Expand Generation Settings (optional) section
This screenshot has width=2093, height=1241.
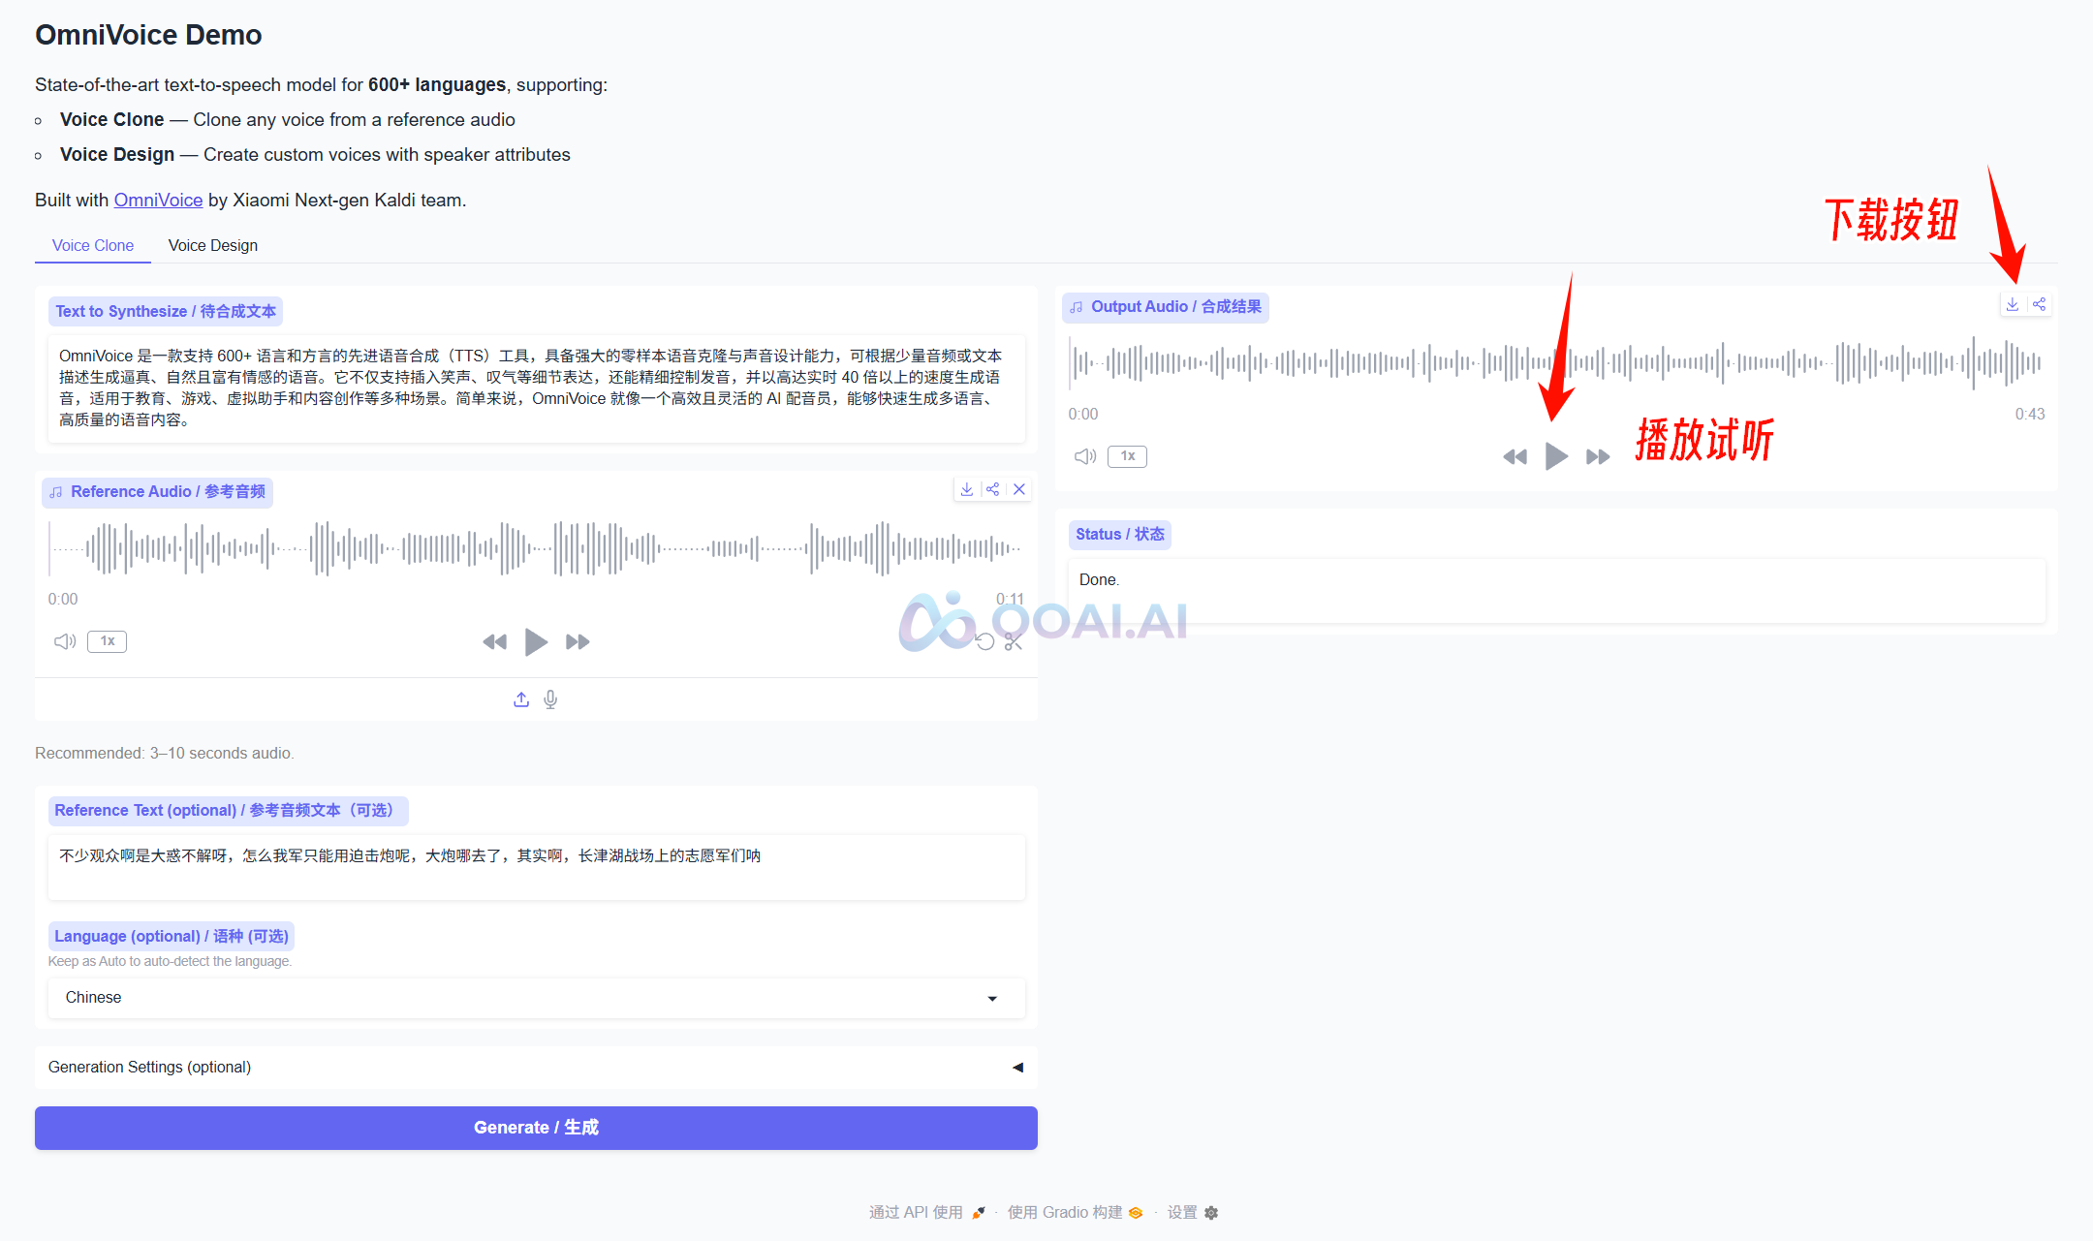(x=536, y=1067)
